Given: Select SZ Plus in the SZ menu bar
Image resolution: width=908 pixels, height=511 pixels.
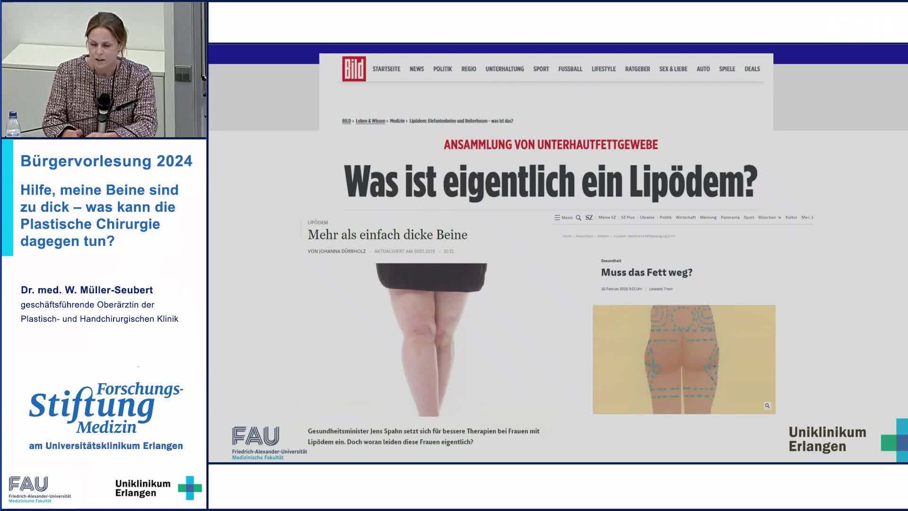Looking at the screenshot, I should [x=628, y=218].
